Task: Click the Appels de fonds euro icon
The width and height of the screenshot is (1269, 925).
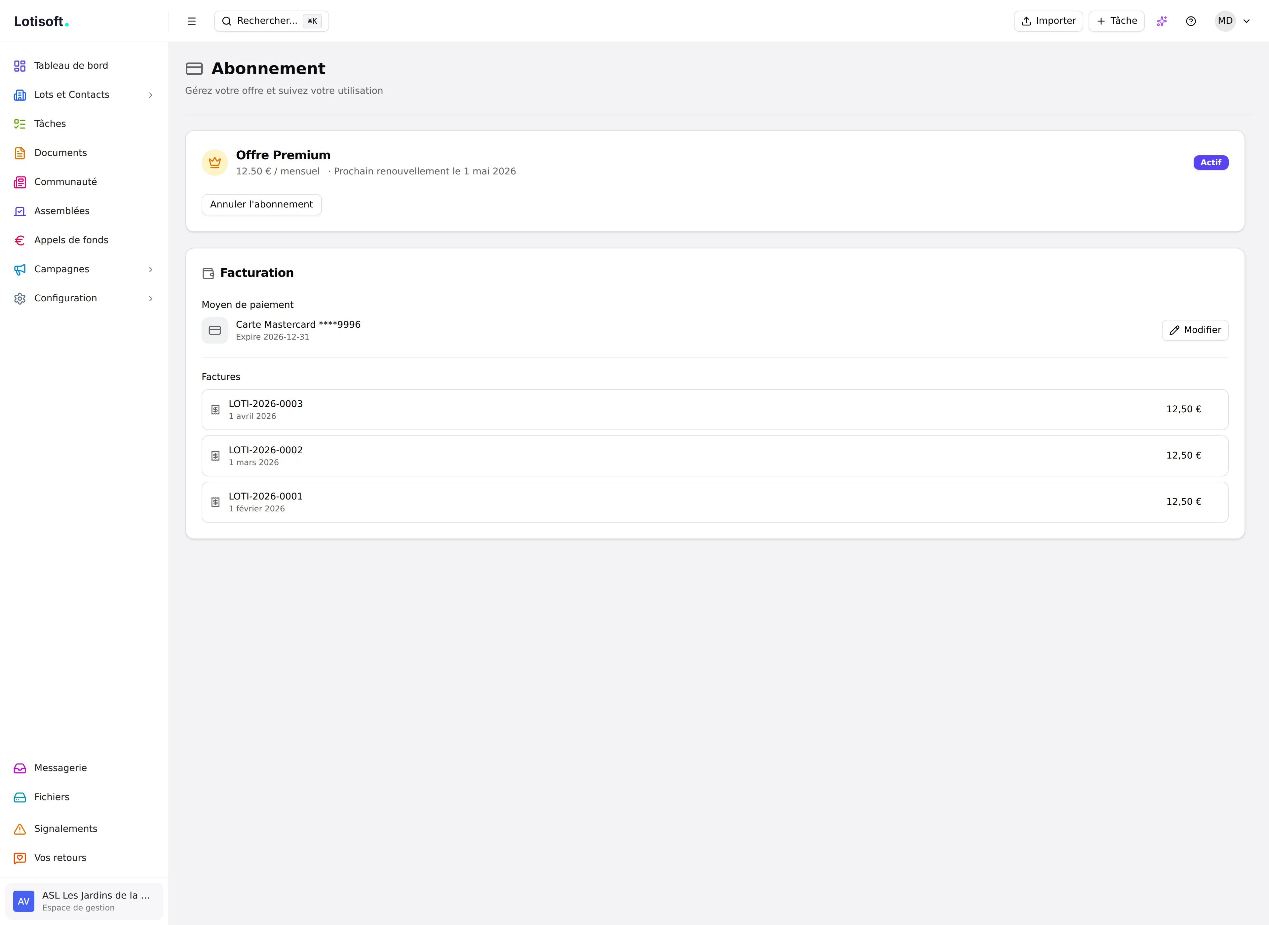Action: [x=20, y=241]
